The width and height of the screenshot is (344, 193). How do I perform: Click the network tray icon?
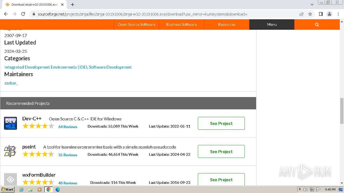312,190
